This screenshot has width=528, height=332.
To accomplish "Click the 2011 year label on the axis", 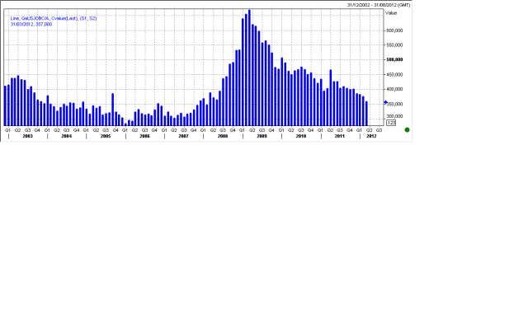I will point(339,135).
